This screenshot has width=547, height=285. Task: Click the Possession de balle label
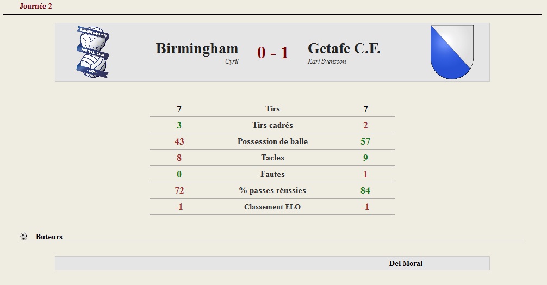(272, 141)
